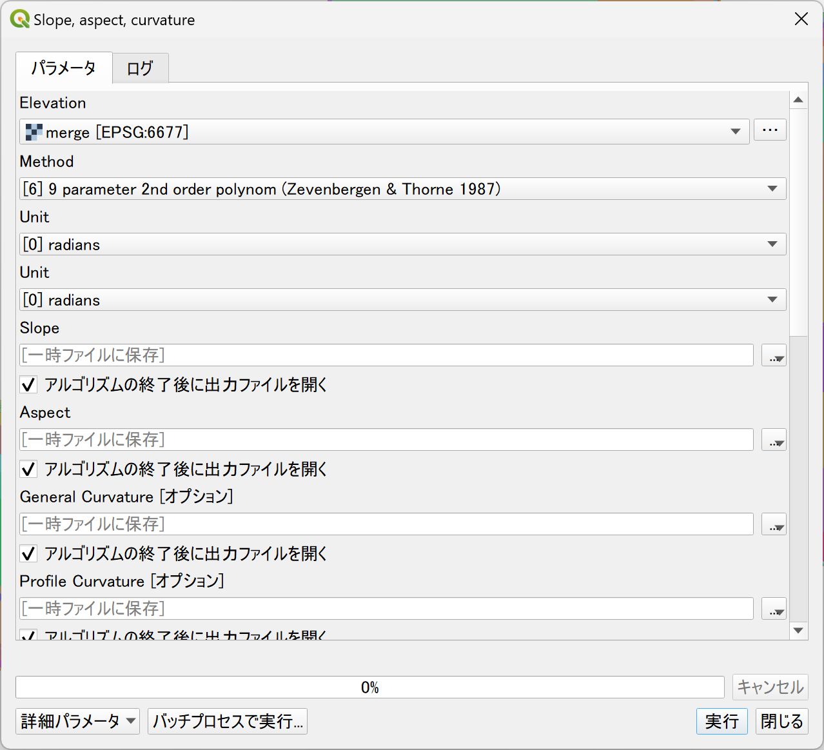The image size is (824, 750).
Task: Click the Slope output file field
Action: (386, 355)
